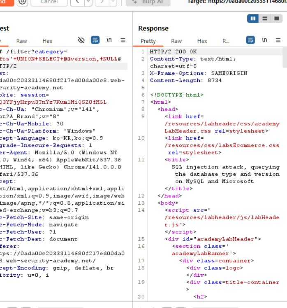Click the labsEcommerce.css resource path
The width and height of the screenshot is (287, 308).
222,145
